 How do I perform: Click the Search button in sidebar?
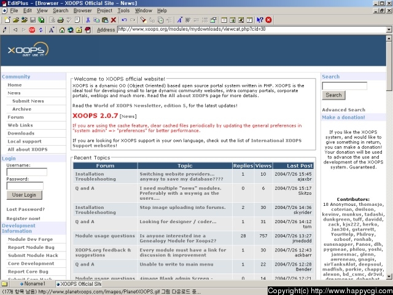333,95
